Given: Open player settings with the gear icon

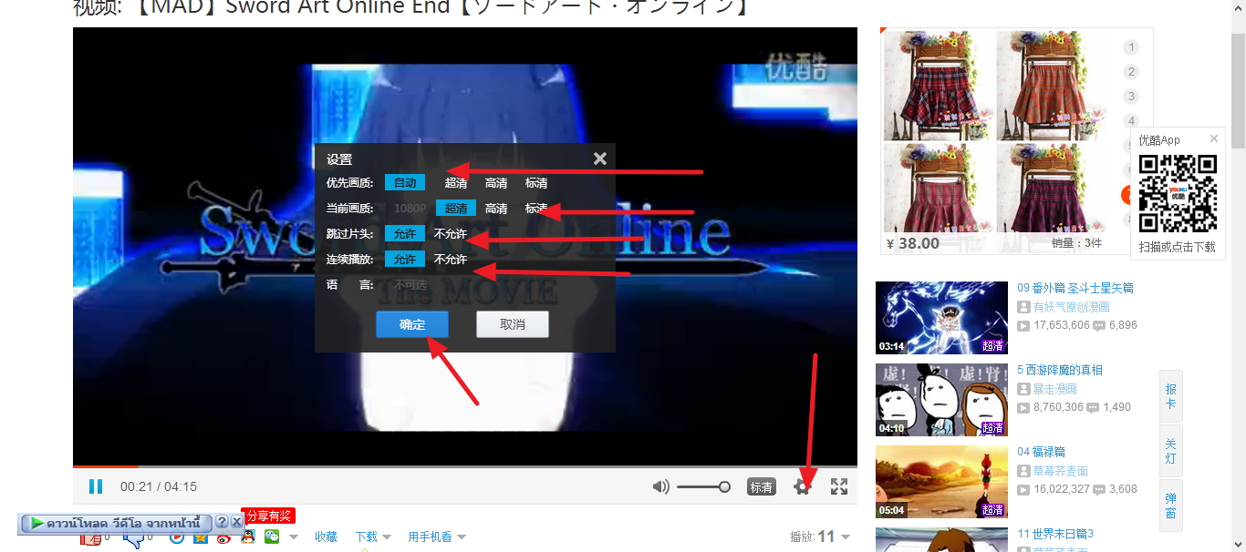Looking at the screenshot, I should tap(803, 486).
